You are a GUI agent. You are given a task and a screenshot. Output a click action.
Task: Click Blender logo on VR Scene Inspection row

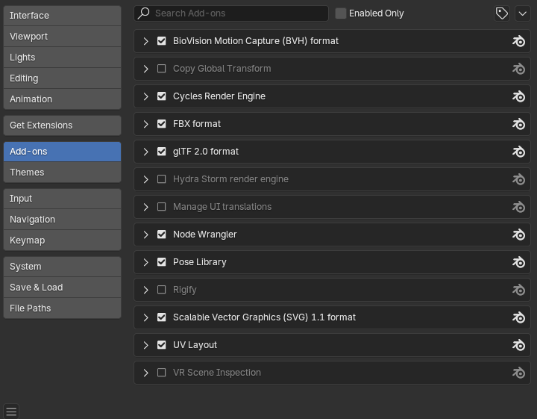(518, 373)
